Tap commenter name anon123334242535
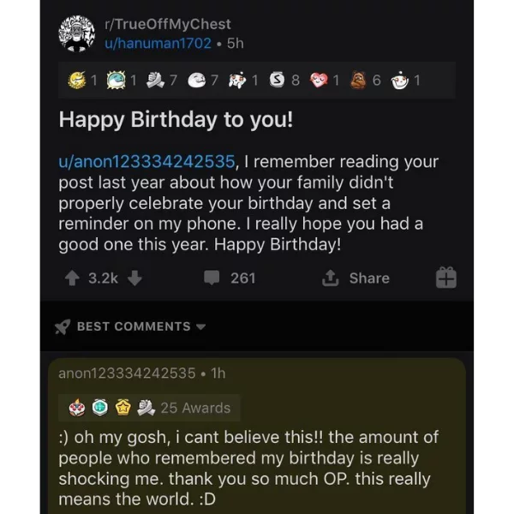Image resolution: width=514 pixels, height=514 pixels. [127, 374]
